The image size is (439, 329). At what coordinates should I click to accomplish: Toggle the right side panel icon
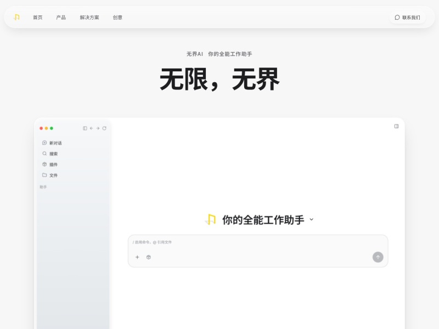pos(396,126)
